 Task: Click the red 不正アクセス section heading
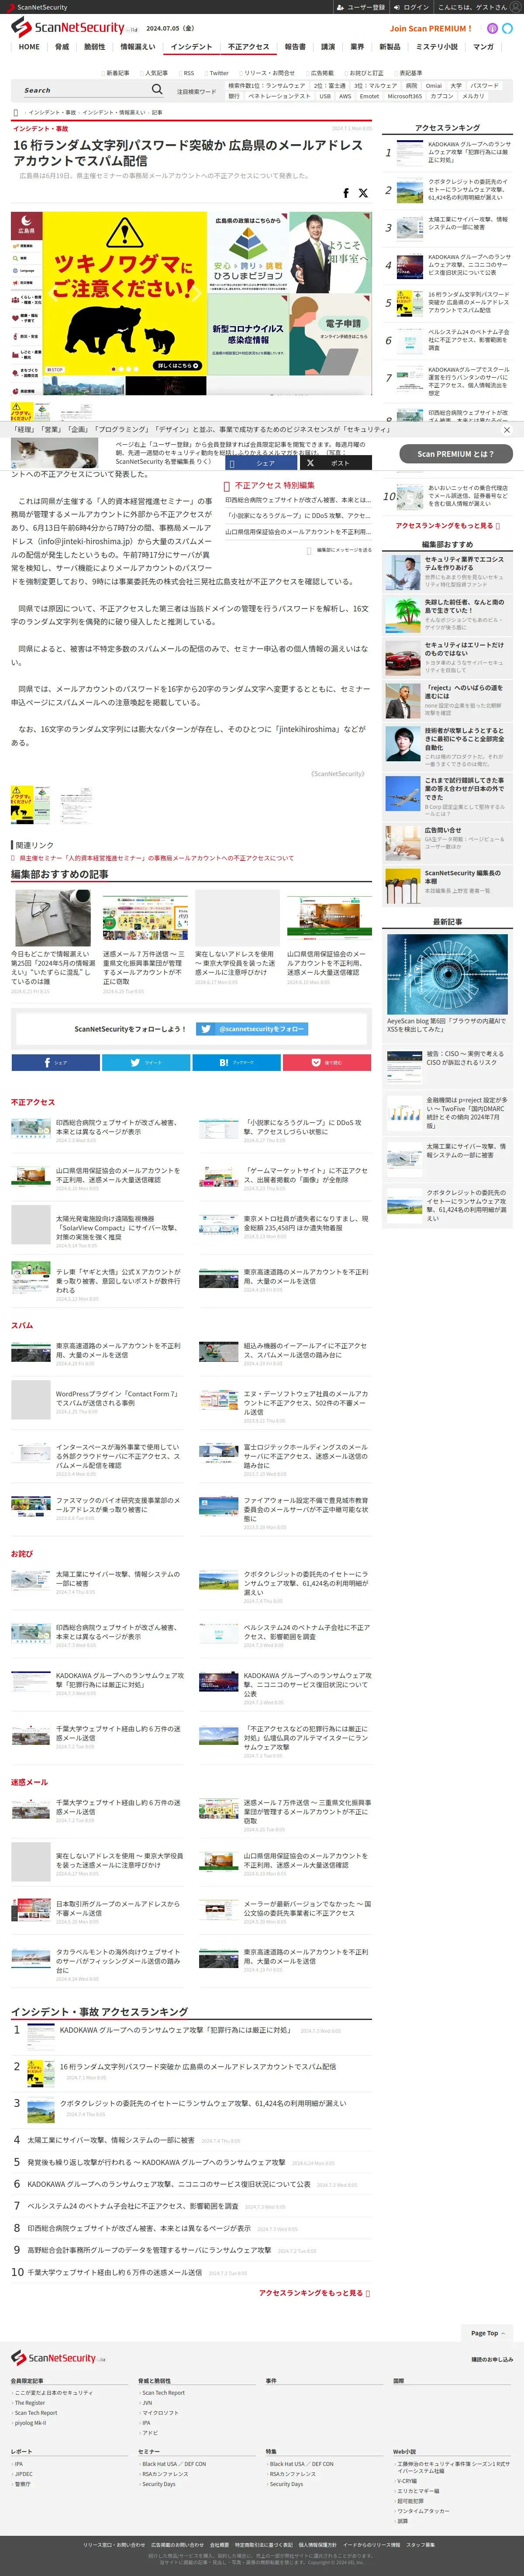[x=33, y=1102]
